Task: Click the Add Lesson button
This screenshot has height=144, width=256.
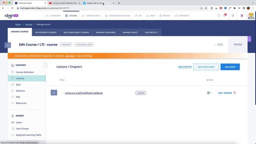Action: [x=230, y=67]
